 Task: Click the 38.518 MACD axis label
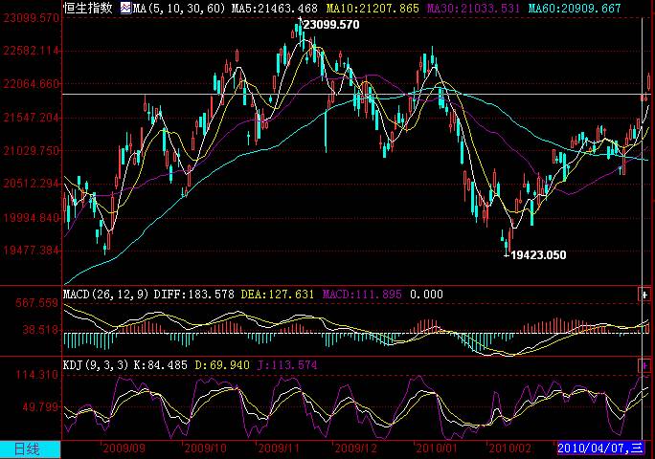pyautogui.click(x=40, y=330)
